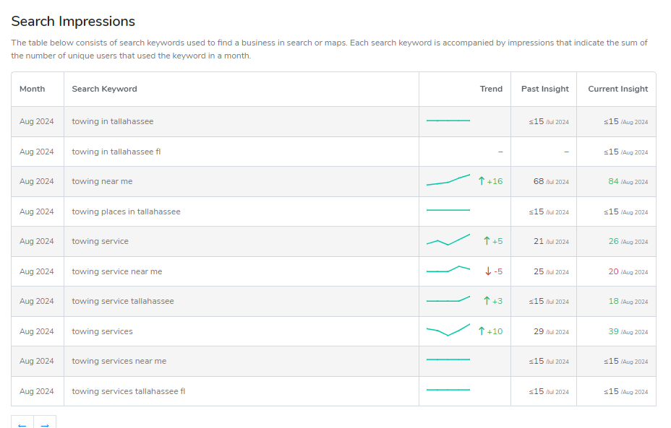The height and width of the screenshot is (428, 671).
Task: Click the flat sparkline for towing services tallahassee fl
Action: point(448,390)
